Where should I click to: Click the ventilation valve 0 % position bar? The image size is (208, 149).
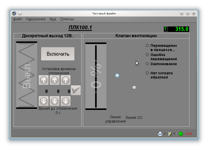(96, 76)
